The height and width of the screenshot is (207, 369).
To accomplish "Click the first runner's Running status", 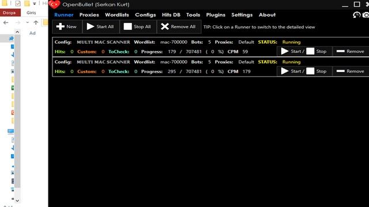I will pyautogui.click(x=291, y=42).
